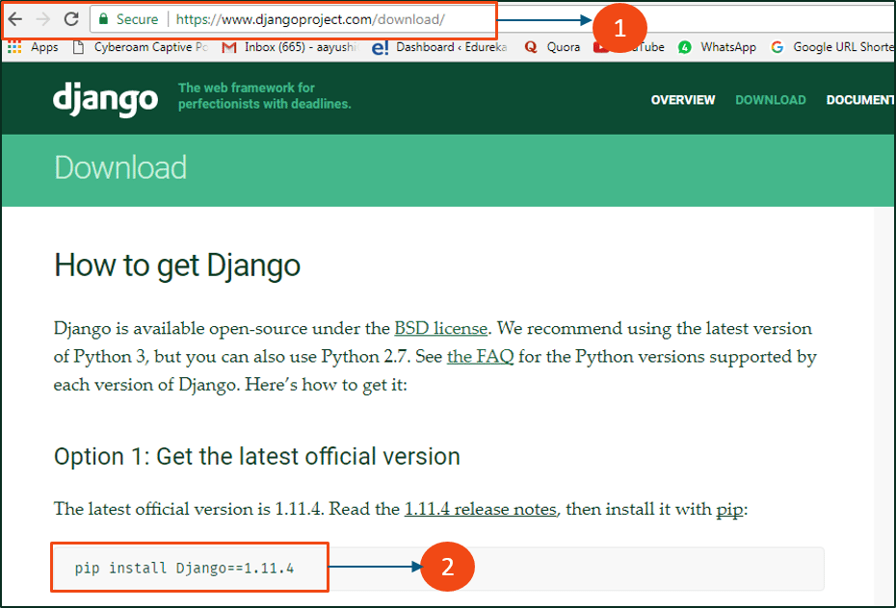896x608 pixels.
Task: Open the WhatsApp bookmark
Action: click(x=717, y=47)
